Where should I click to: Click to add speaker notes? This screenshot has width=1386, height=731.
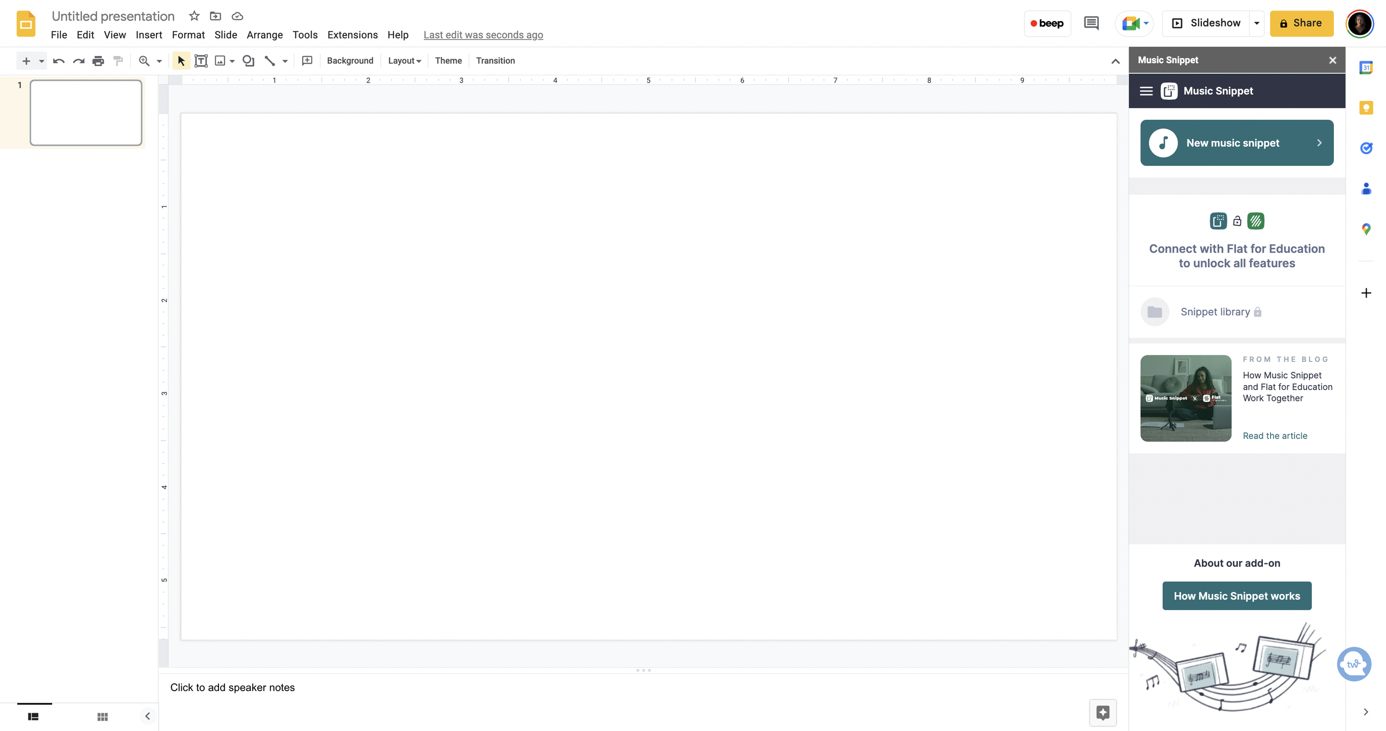[x=232, y=687]
